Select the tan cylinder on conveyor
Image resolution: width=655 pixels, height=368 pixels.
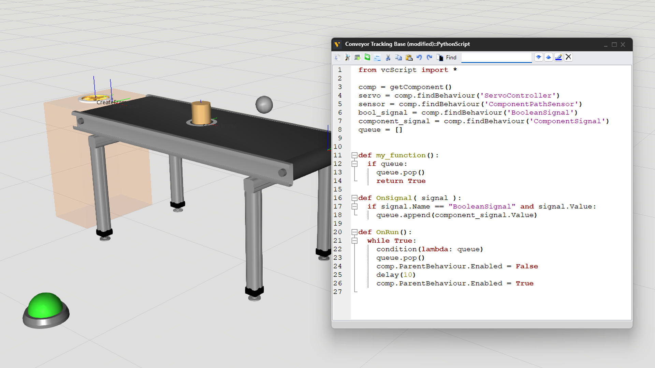coord(201,113)
